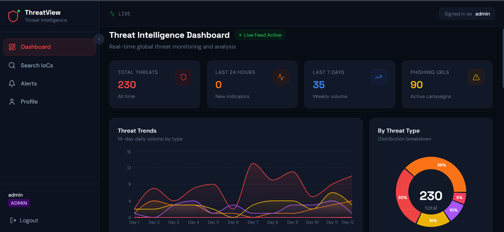Click the Profile person icon
This screenshot has width=504, height=232.
click(x=12, y=102)
